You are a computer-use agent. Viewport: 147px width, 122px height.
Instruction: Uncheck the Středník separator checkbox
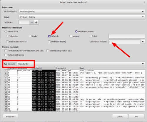pyautogui.click(x=49, y=36)
